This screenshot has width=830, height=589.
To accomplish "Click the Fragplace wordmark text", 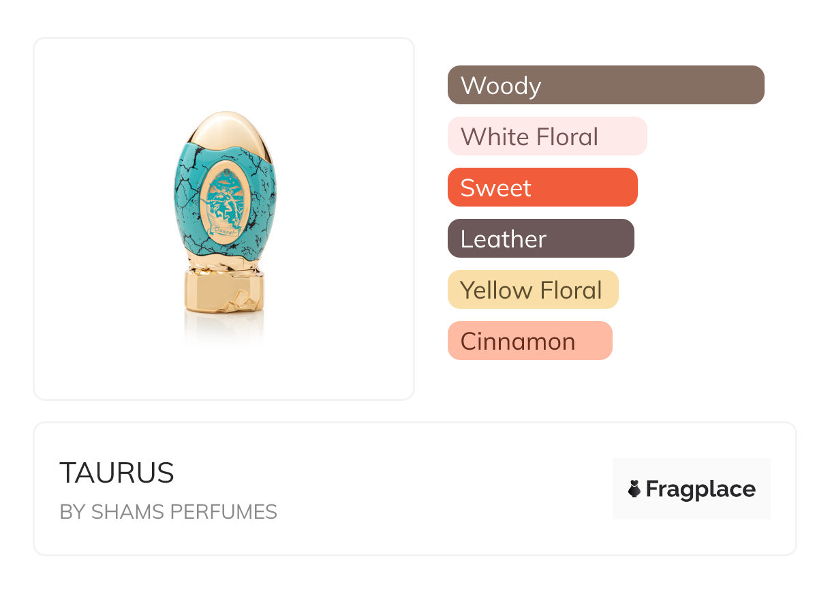I will click(x=701, y=489).
